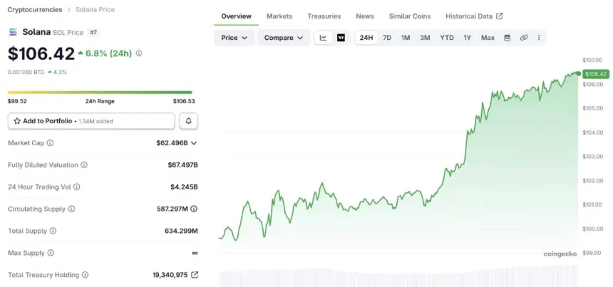Open the three-dot more options menu
The image size is (613, 287).
539,38
